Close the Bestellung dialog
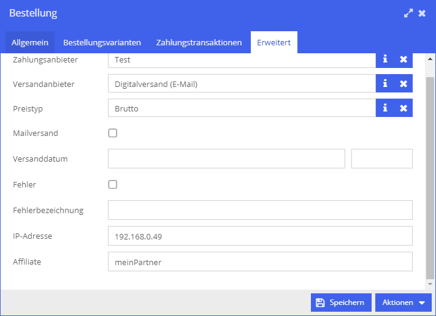The width and height of the screenshot is (436, 316). click(x=422, y=13)
